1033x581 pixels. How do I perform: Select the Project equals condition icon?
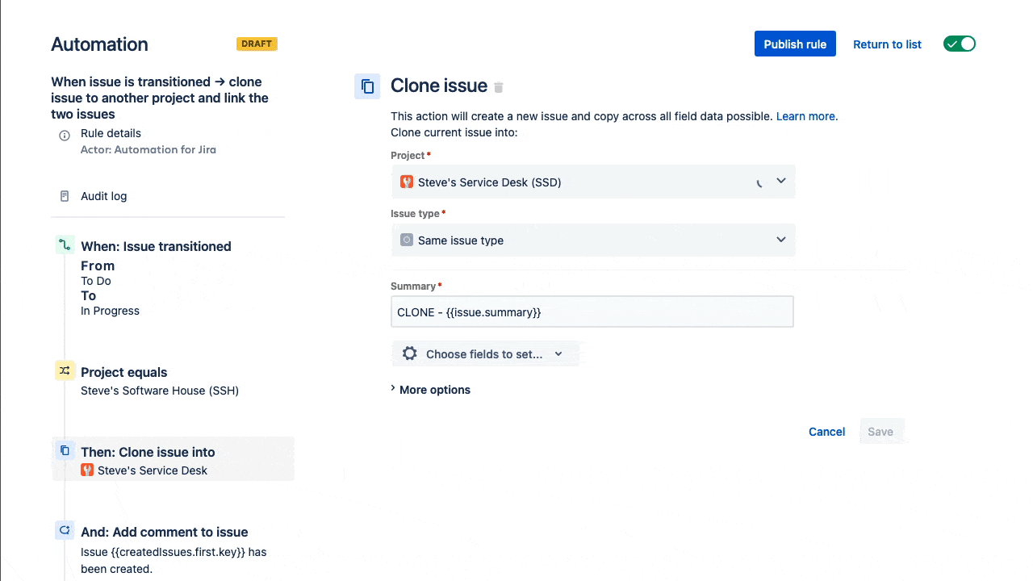(x=65, y=370)
